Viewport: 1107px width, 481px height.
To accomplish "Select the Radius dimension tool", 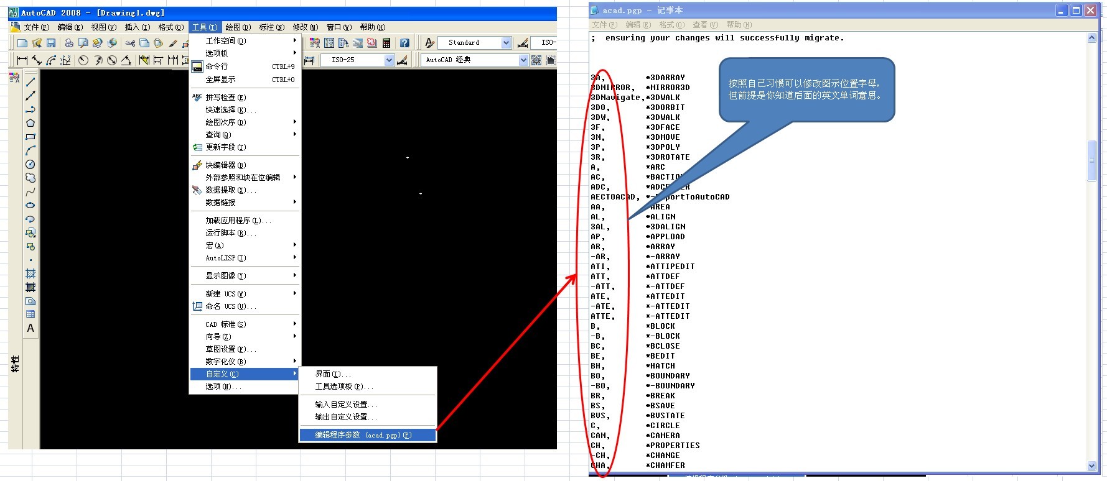I will click(x=83, y=60).
